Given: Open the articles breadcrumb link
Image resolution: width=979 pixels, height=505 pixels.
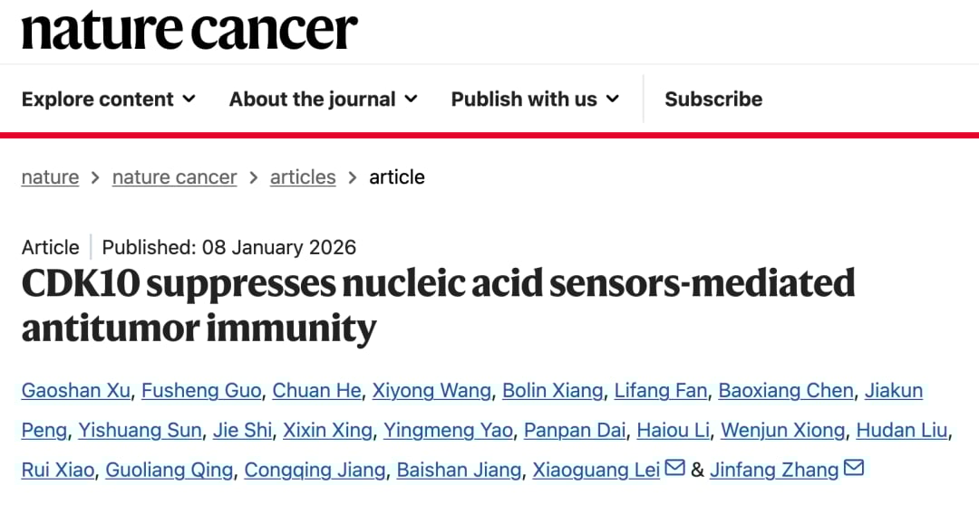Looking at the screenshot, I should coord(303,176).
